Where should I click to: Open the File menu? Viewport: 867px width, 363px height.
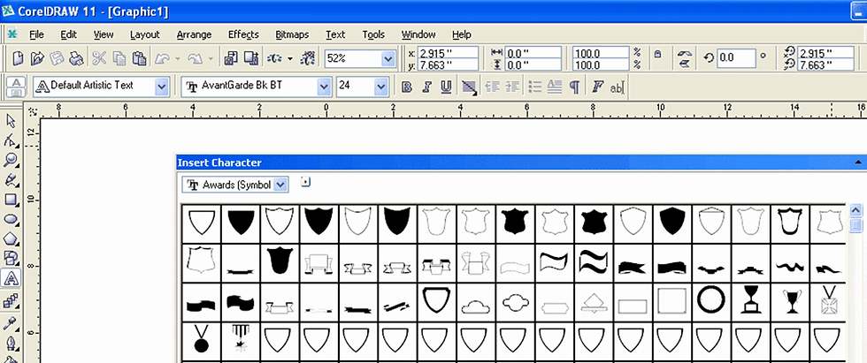[36, 34]
